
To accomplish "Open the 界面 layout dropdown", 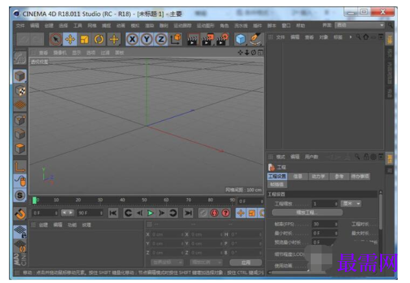I will coord(360,25).
